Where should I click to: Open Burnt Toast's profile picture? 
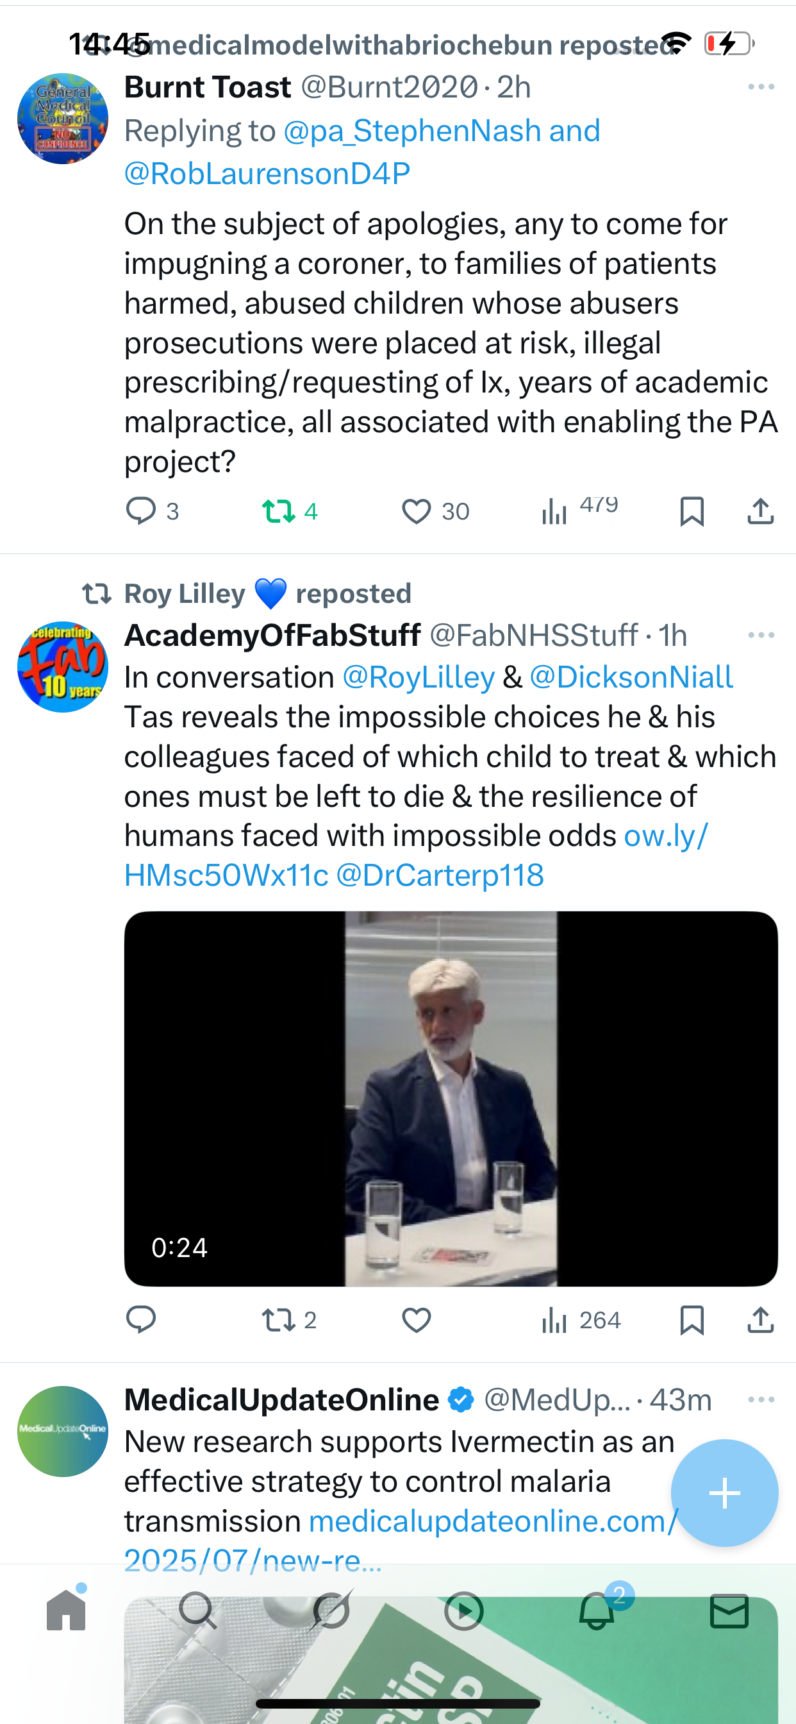(x=63, y=119)
